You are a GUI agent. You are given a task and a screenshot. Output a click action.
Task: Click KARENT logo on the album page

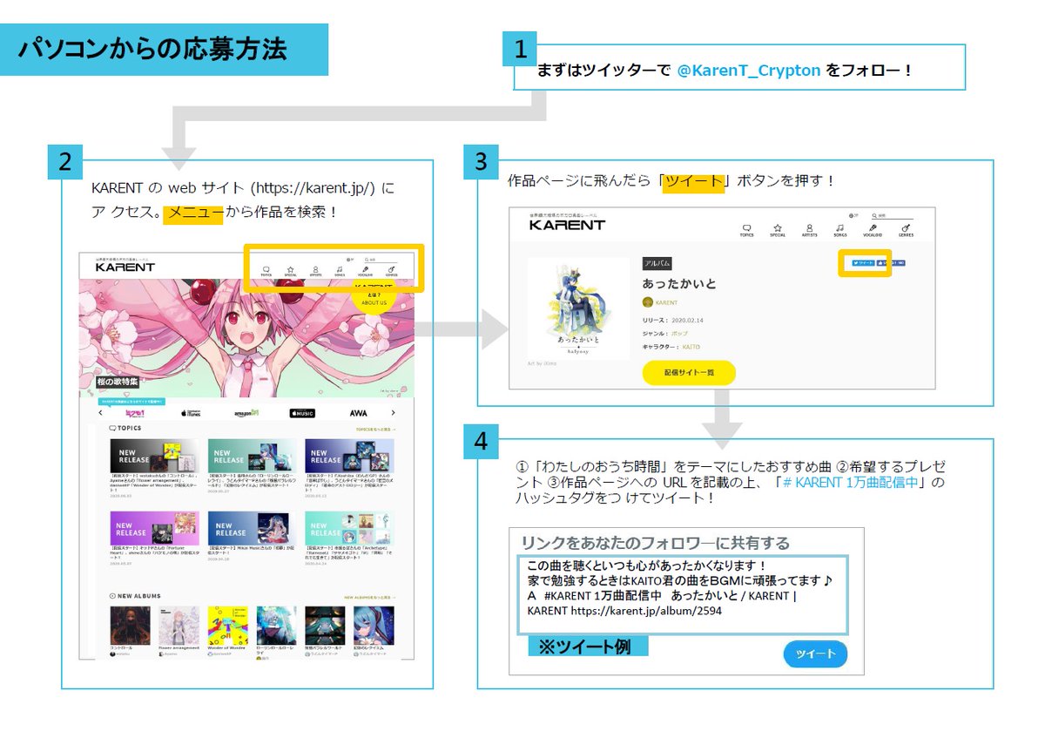tap(566, 225)
